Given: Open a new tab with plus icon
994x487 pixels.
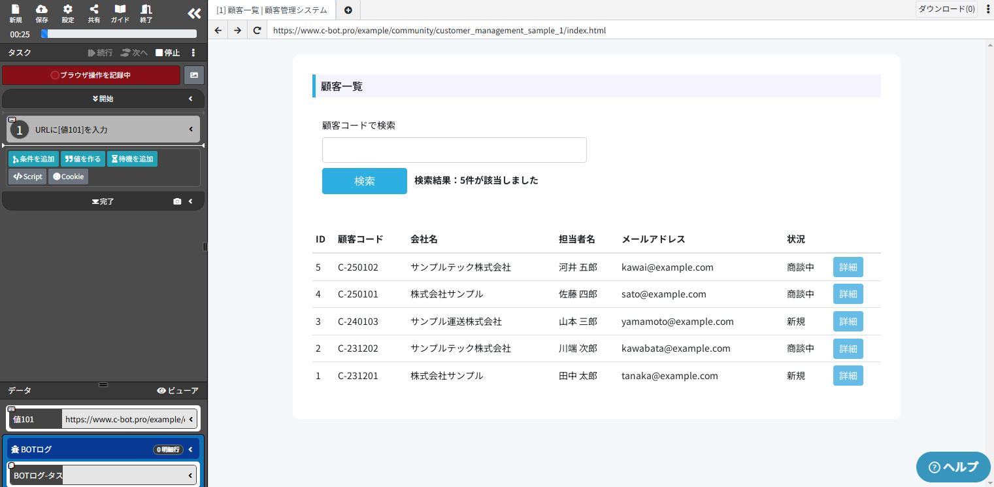Looking at the screenshot, I should coord(348,10).
